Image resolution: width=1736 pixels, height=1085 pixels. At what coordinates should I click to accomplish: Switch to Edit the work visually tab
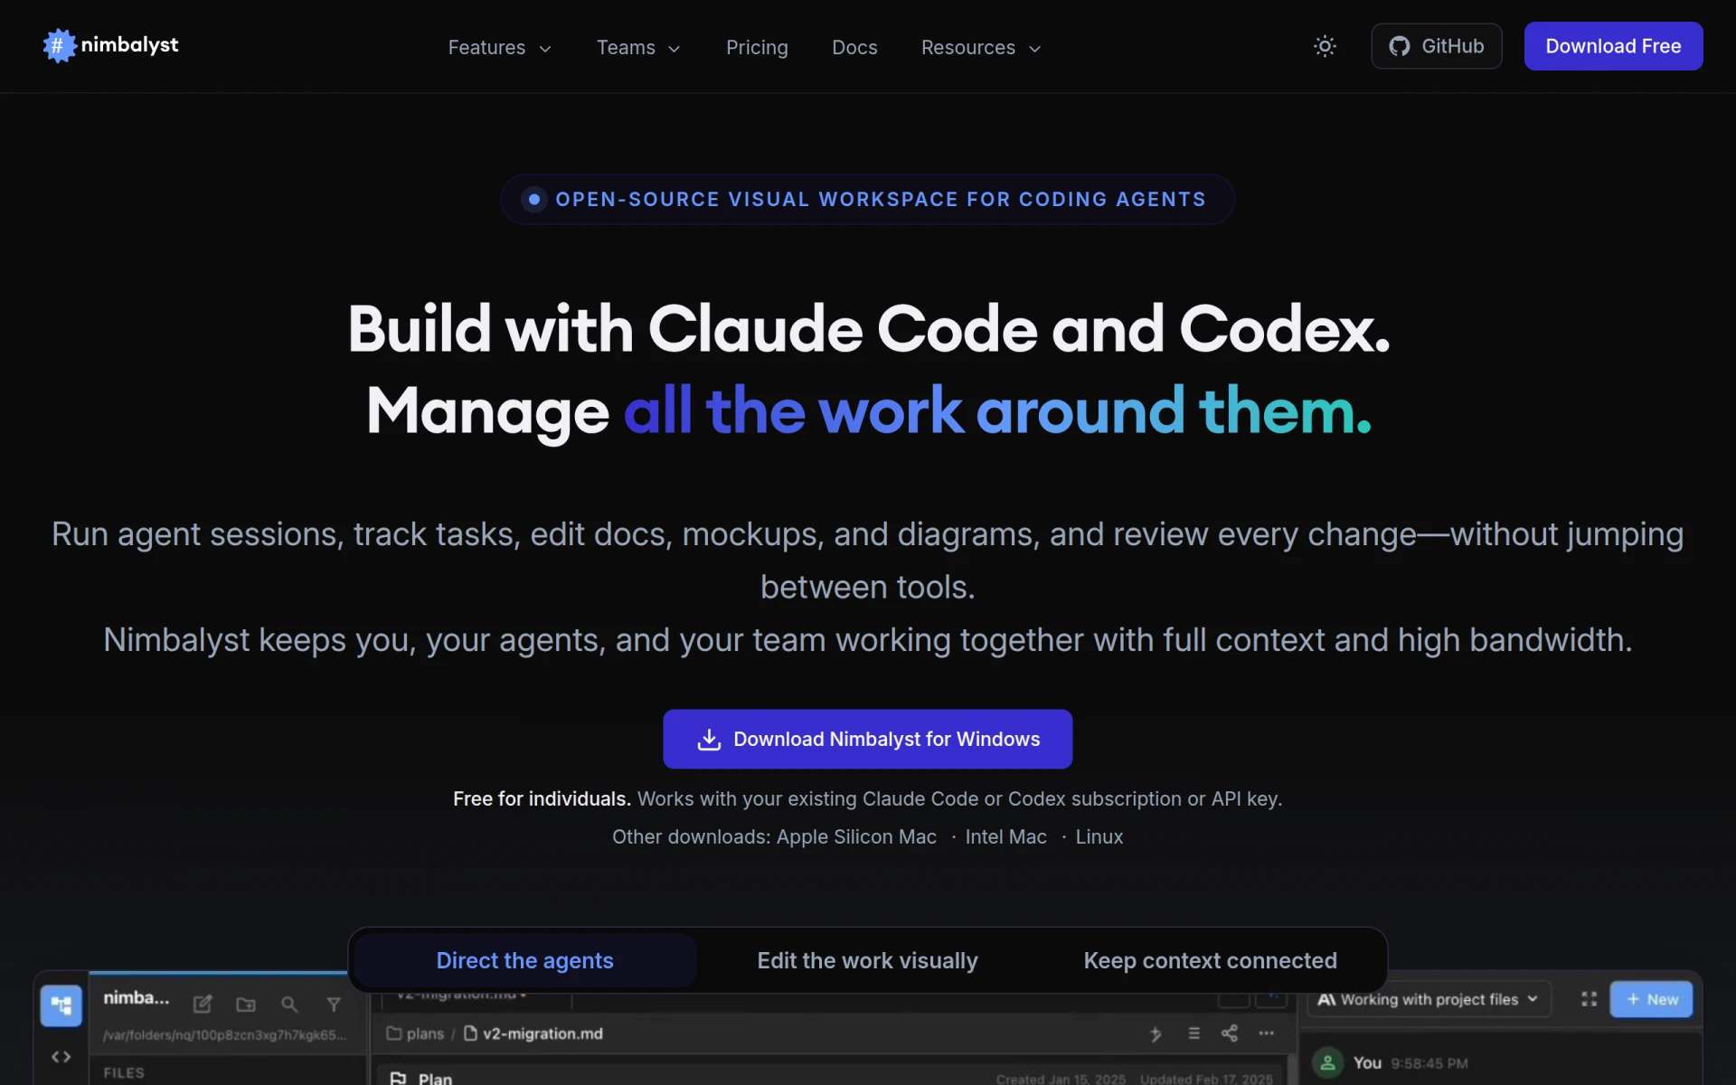(x=867, y=960)
